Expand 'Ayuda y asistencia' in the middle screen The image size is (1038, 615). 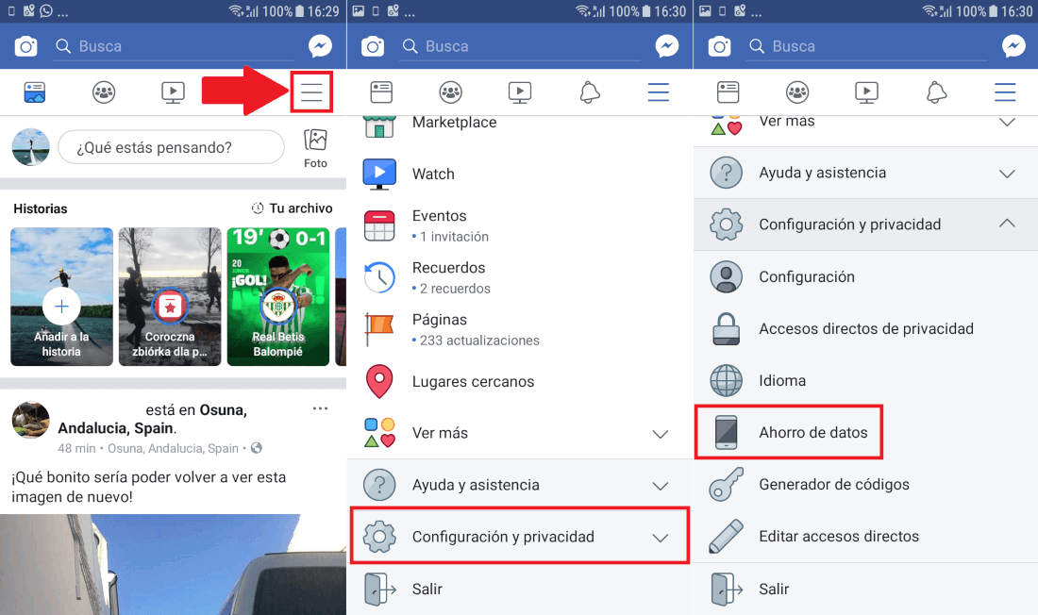[x=520, y=485]
